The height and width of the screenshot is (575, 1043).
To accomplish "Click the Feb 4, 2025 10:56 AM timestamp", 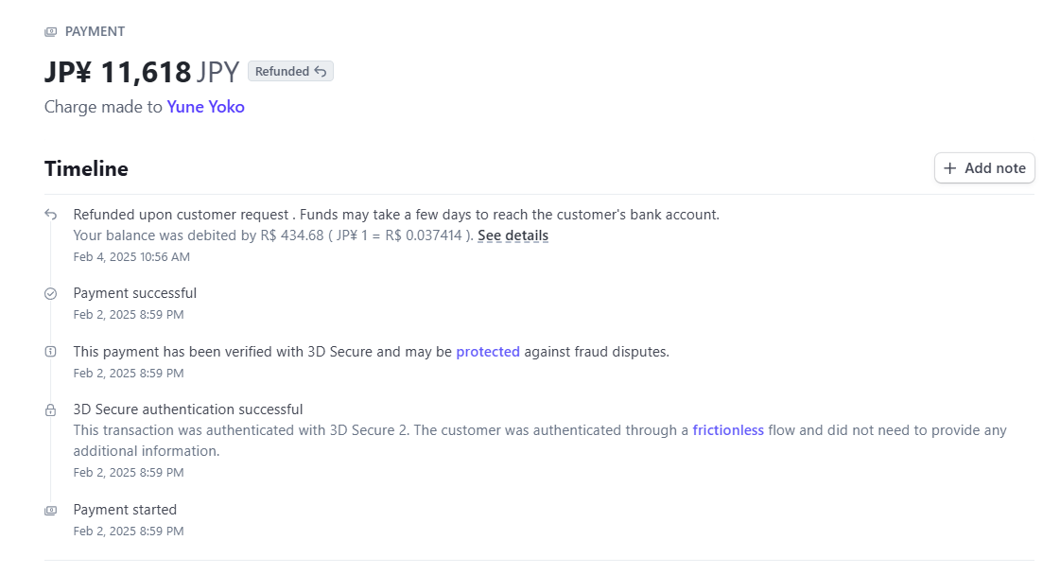I will click(x=131, y=257).
